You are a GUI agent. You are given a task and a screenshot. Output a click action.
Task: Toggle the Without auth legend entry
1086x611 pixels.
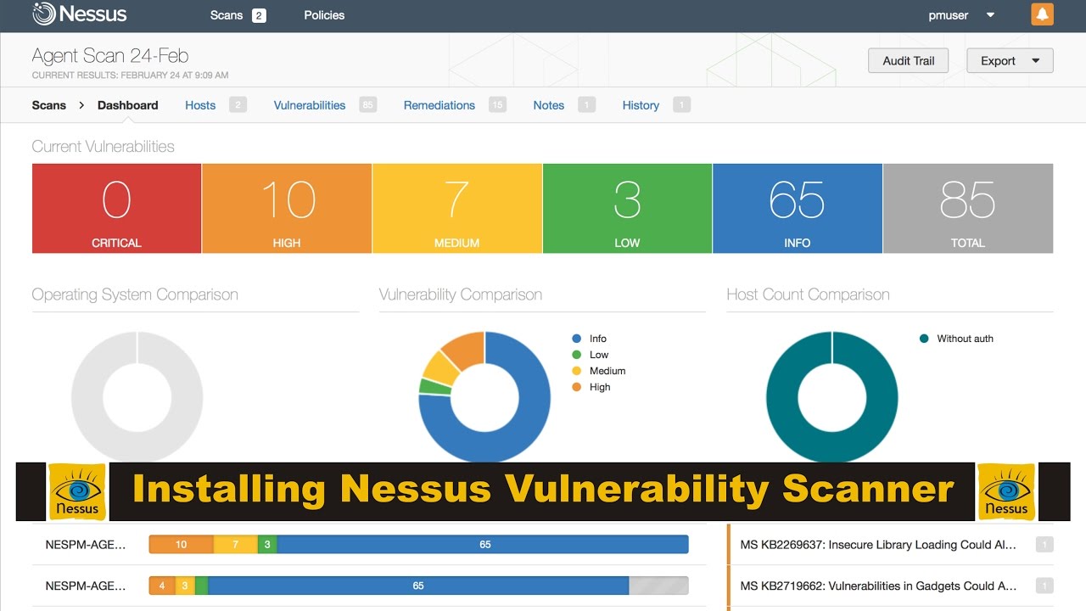click(x=956, y=339)
